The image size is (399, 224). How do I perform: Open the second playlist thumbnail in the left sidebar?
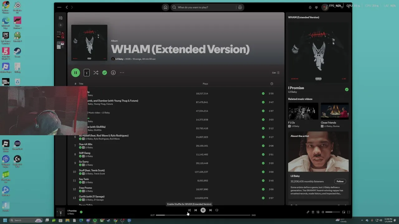point(60,45)
